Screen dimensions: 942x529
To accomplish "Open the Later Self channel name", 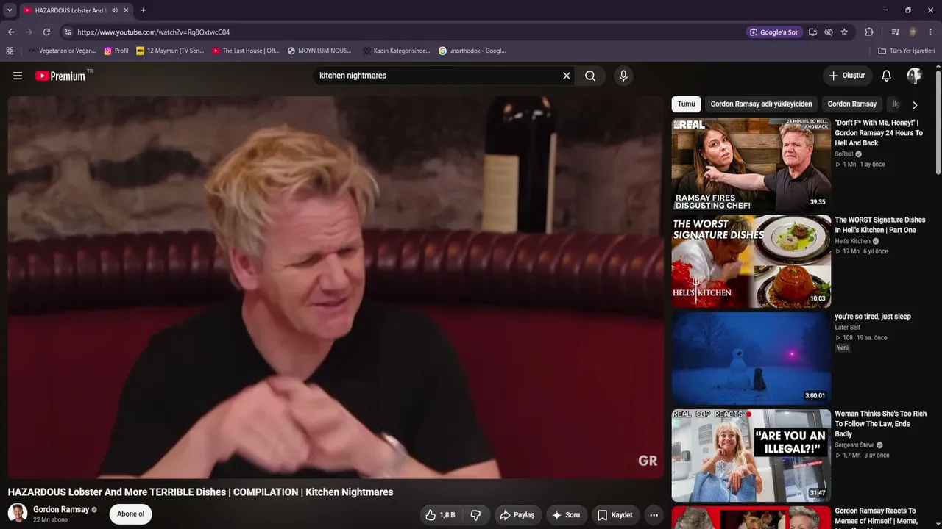I will tap(847, 328).
